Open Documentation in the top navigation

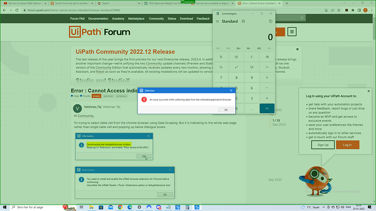click(98, 18)
